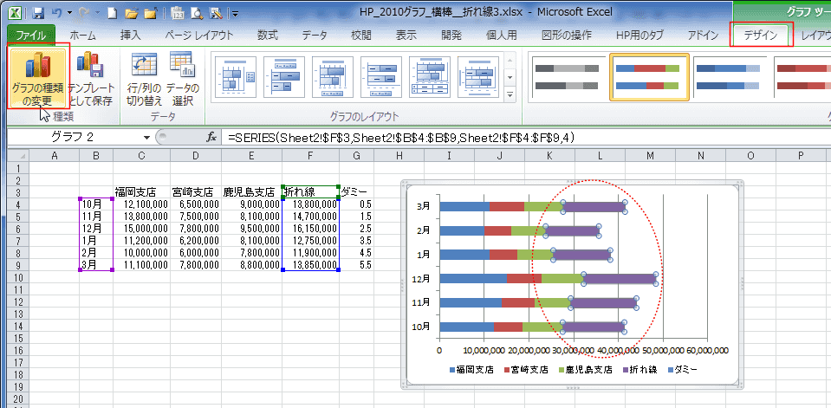Click into the formula bar SERIES text
831x408 pixels.
pos(399,138)
